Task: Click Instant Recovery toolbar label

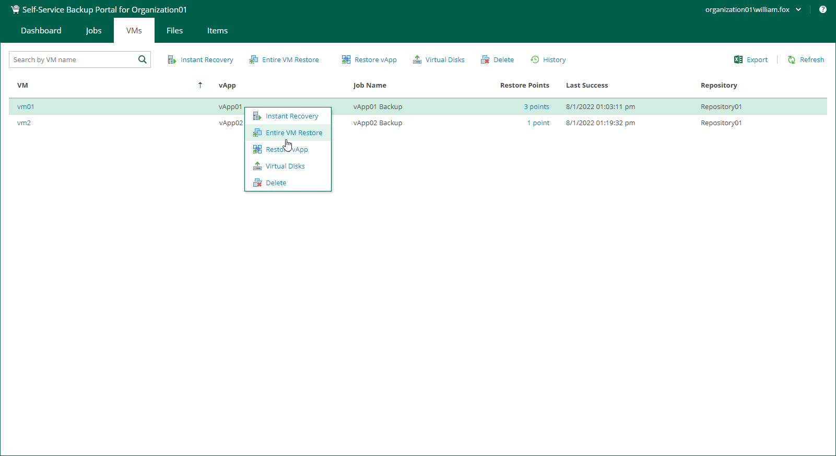Action: click(207, 60)
